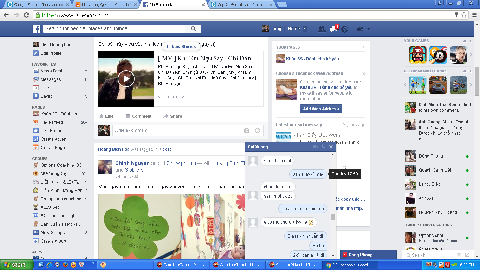Close the Coi Xuong chat window

(331, 147)
